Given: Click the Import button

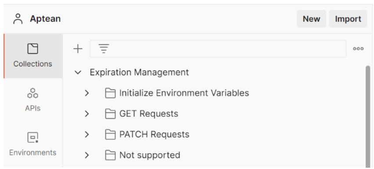Looking at the screenshot, I should (348, 19).
